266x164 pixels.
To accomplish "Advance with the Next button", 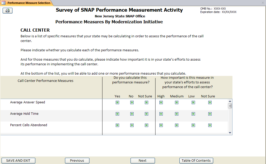I will click(142, 161).
